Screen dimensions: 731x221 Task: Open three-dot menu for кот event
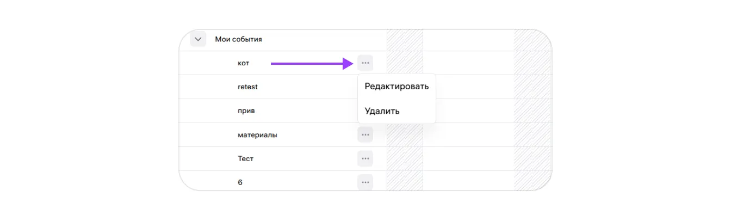pos(365,63)
